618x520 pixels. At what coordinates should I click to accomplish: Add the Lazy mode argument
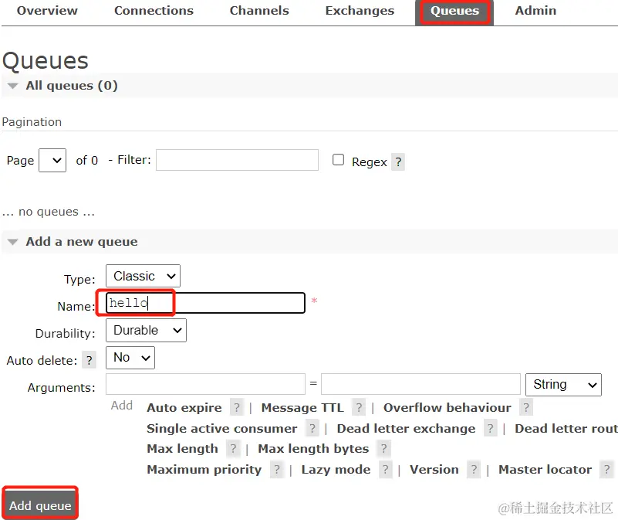[336, 470]
